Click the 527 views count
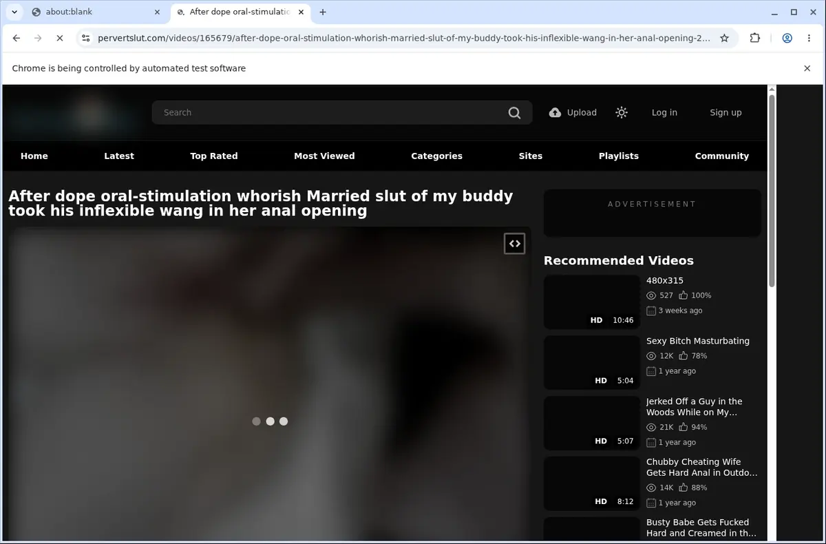 (x=666, y=295)
